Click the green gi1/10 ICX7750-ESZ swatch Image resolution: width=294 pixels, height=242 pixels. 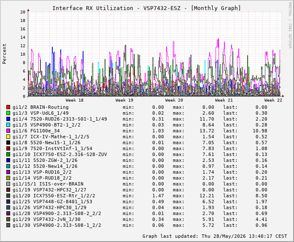(x=8, y=154)
